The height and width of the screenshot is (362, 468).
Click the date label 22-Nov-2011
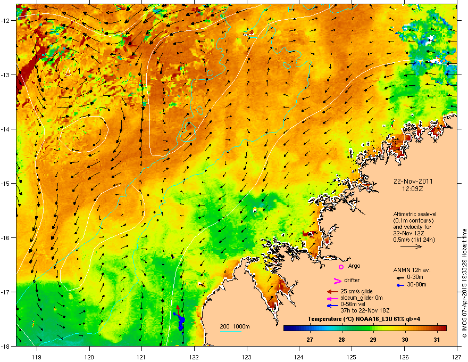pyautogui.click(x=413, y=182)
